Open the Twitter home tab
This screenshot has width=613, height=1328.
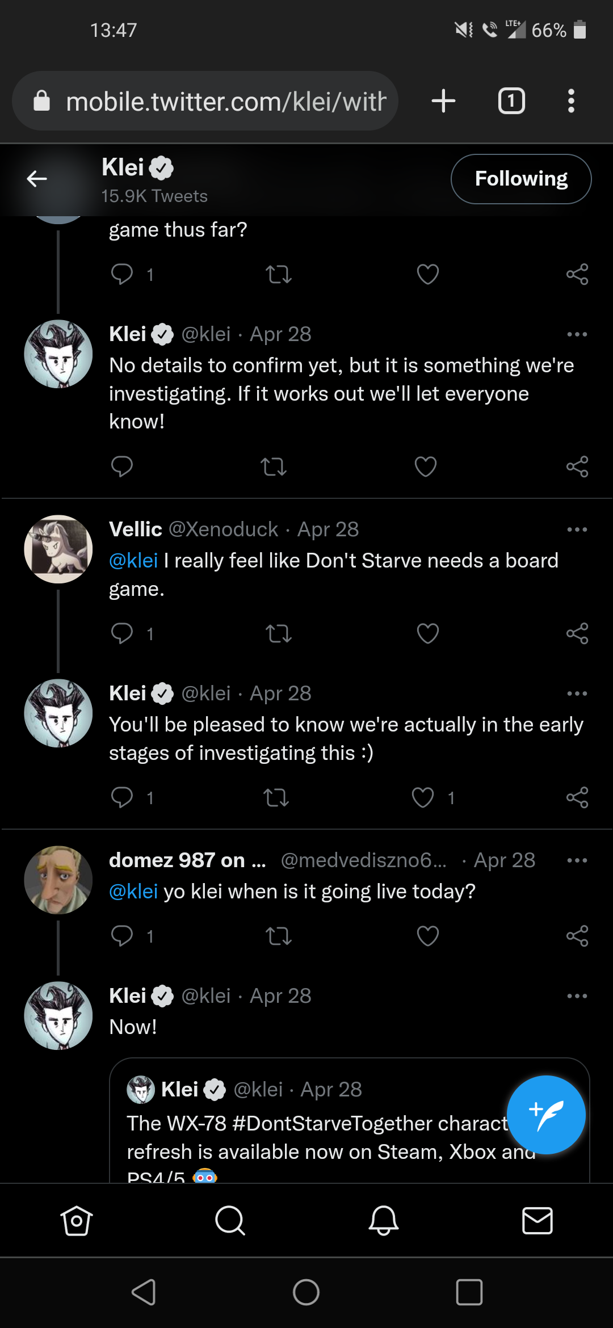77,1220
